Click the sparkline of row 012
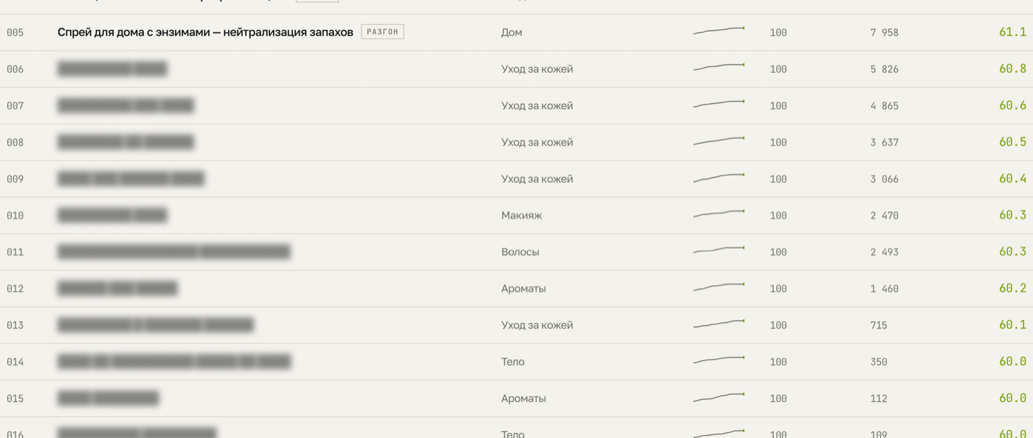This screenshot has width=1033, height=438. click(x=719, y=287)
